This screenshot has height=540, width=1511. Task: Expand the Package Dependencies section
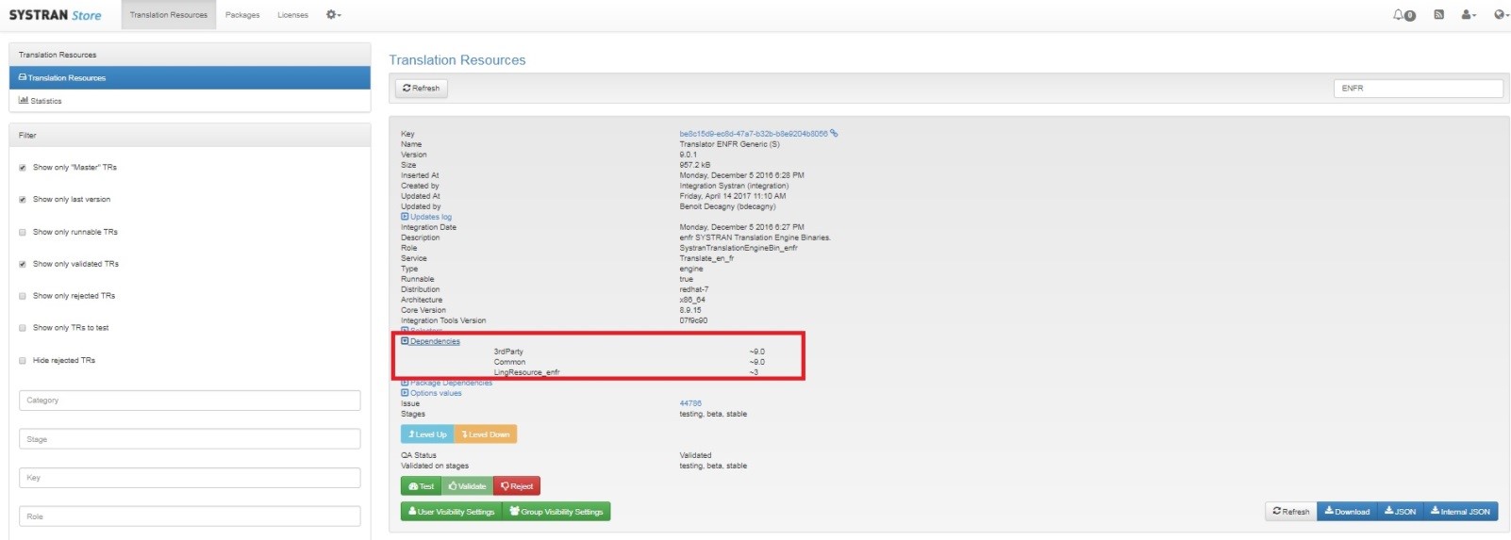pyautogui.click(x=447, y=383)
